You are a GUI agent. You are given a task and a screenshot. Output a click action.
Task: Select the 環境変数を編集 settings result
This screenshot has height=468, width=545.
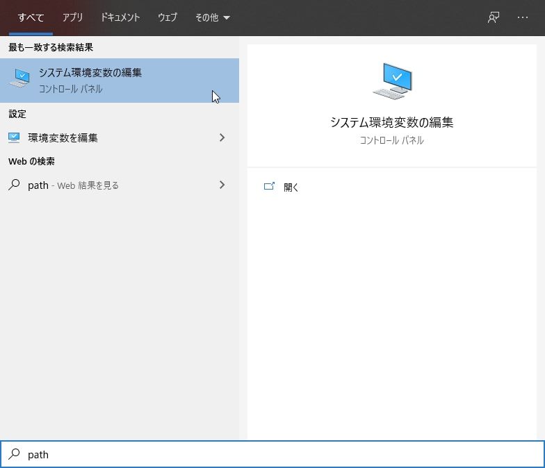point(120,137)
